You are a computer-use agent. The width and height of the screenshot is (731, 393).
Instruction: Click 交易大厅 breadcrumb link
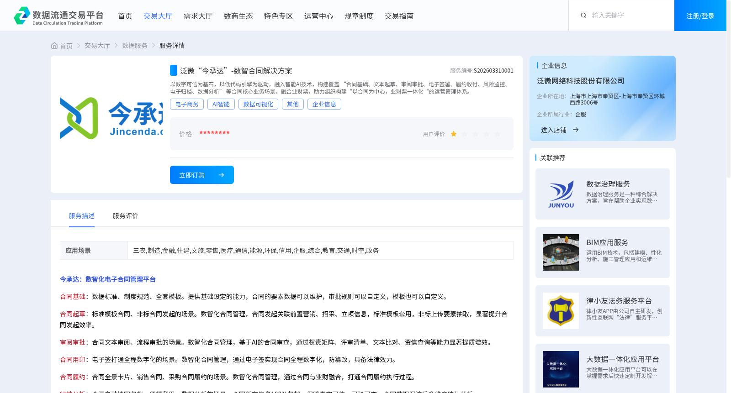[x=97, y=46]
